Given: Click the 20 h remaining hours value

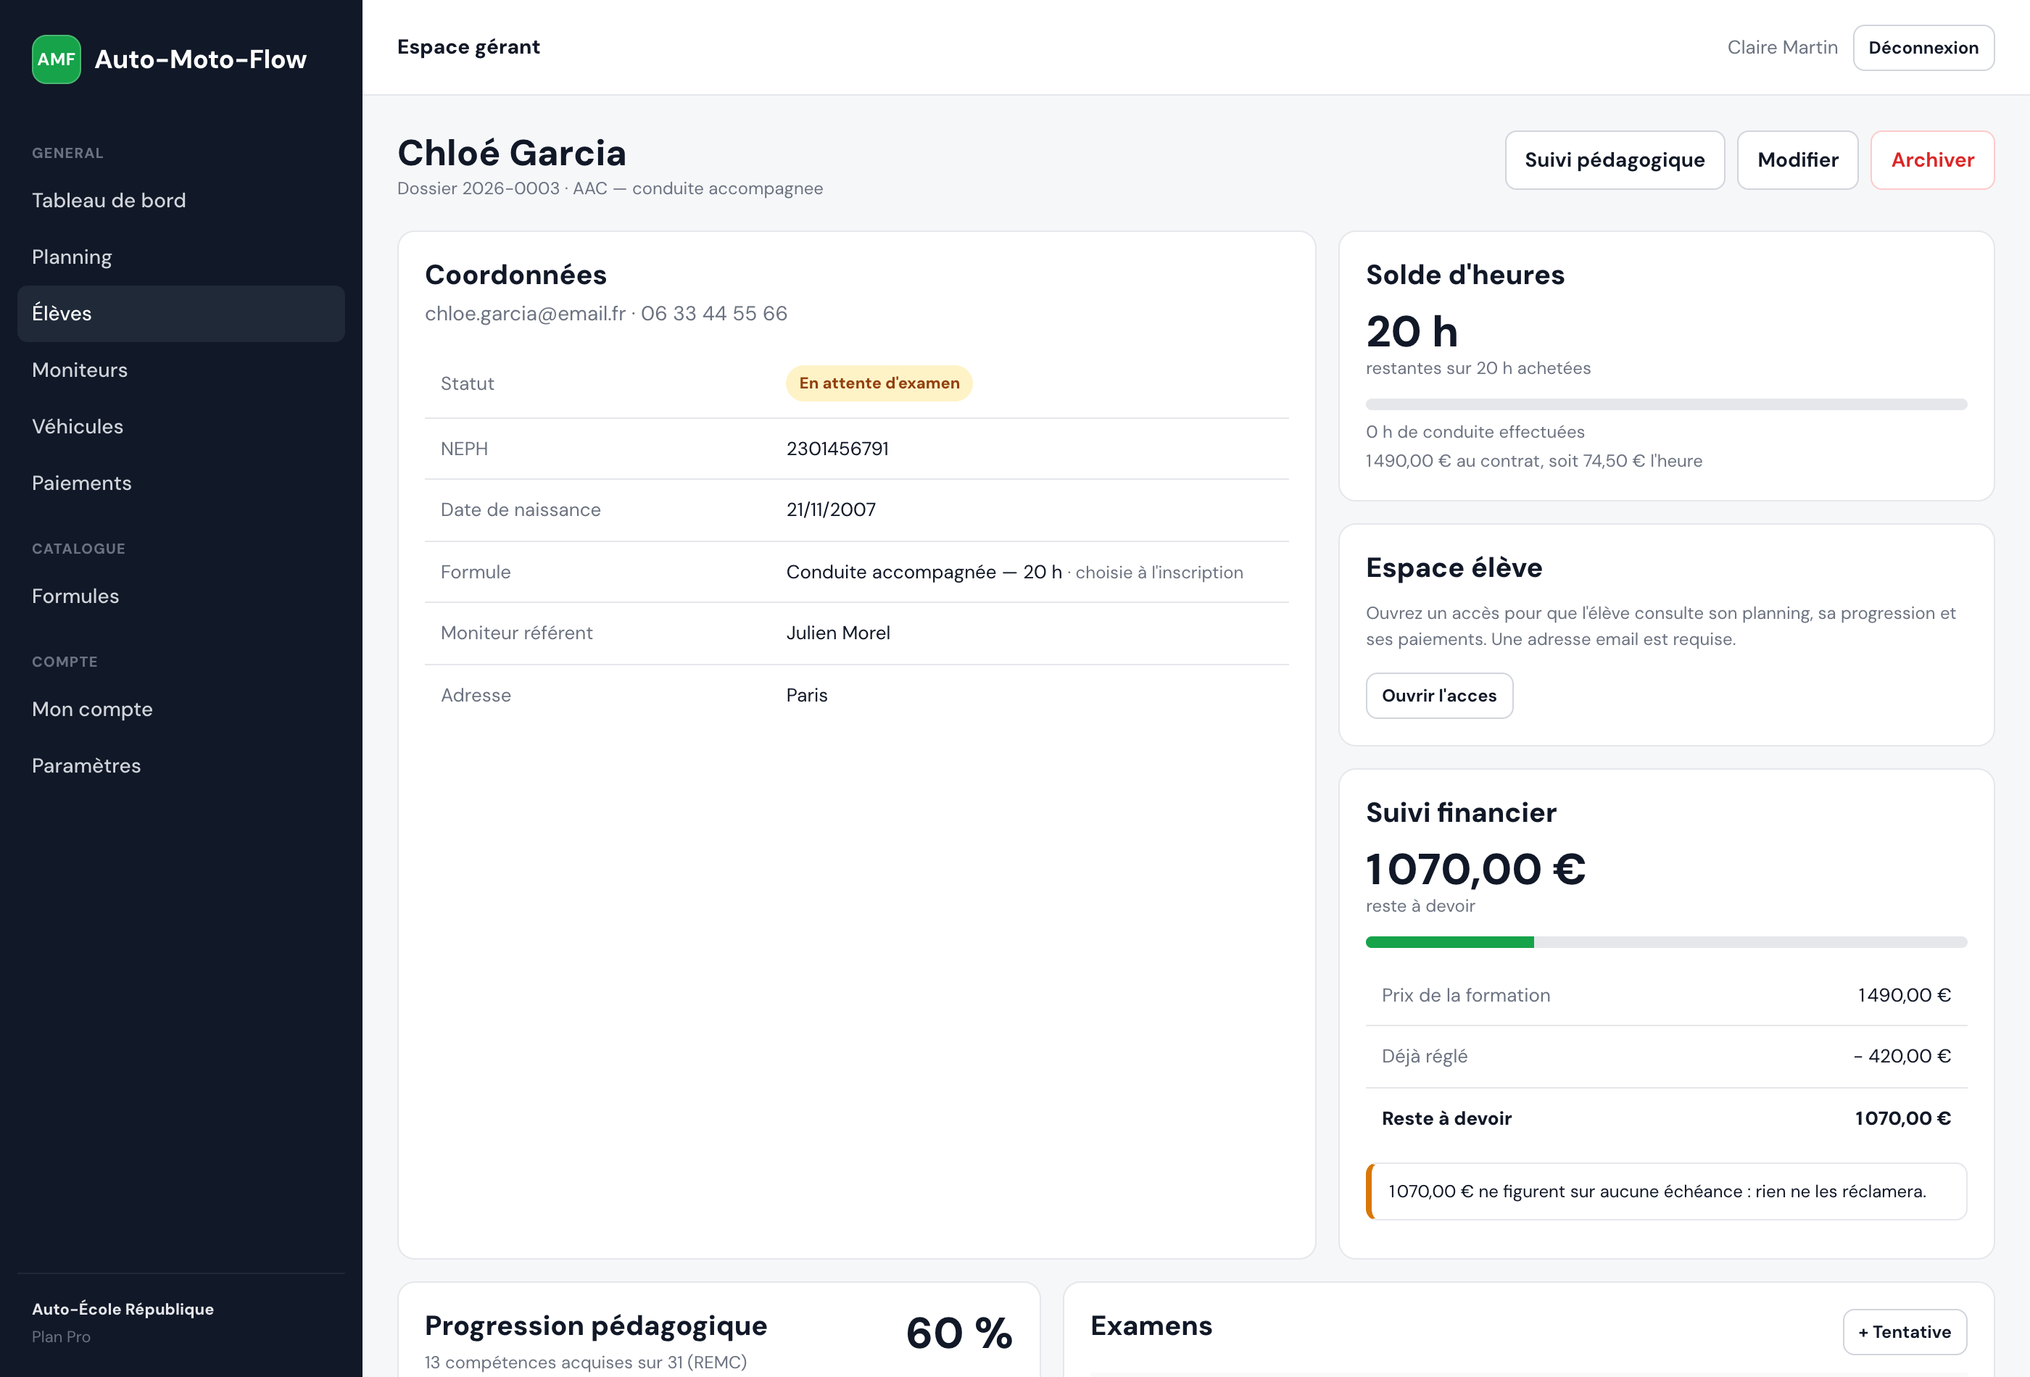Looking at the screenshot, I should pyautogui.click(x=1412, y=332).
